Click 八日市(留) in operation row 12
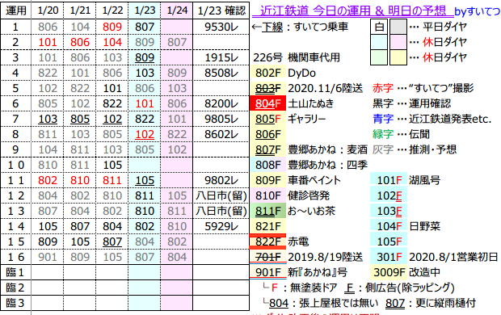Image resolution: width=501 pixels, height=315 pixels. (221, 195)
